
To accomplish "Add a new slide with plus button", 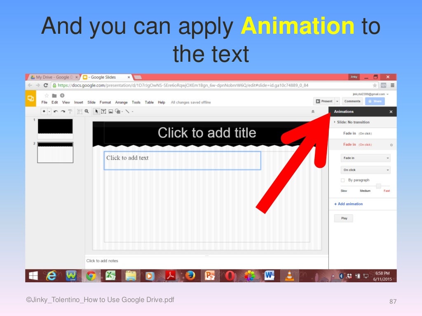I will [44, 111].
